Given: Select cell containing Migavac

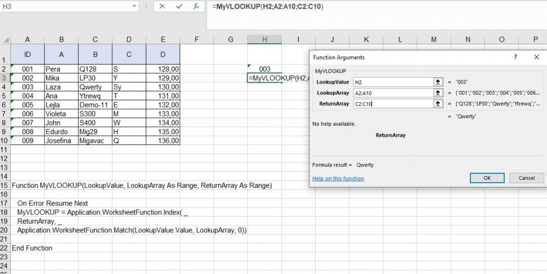Looking at the screenshot, I should (95, 141).
